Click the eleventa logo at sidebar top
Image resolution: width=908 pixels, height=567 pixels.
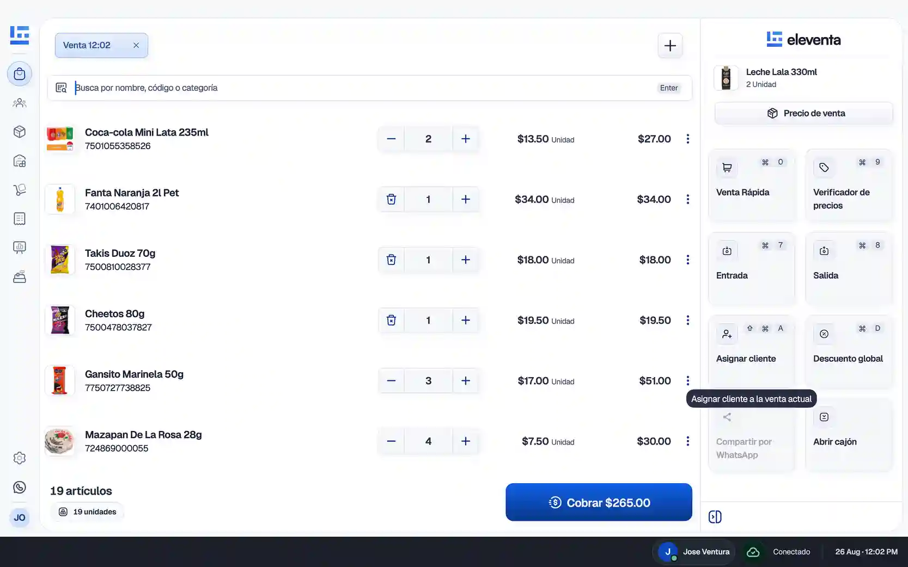[x=20, y=35]
